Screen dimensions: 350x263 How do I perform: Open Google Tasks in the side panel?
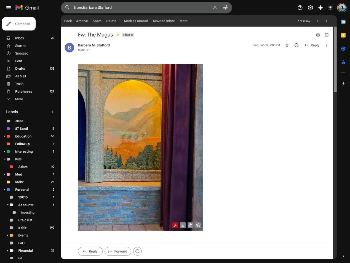pos(343,49)
